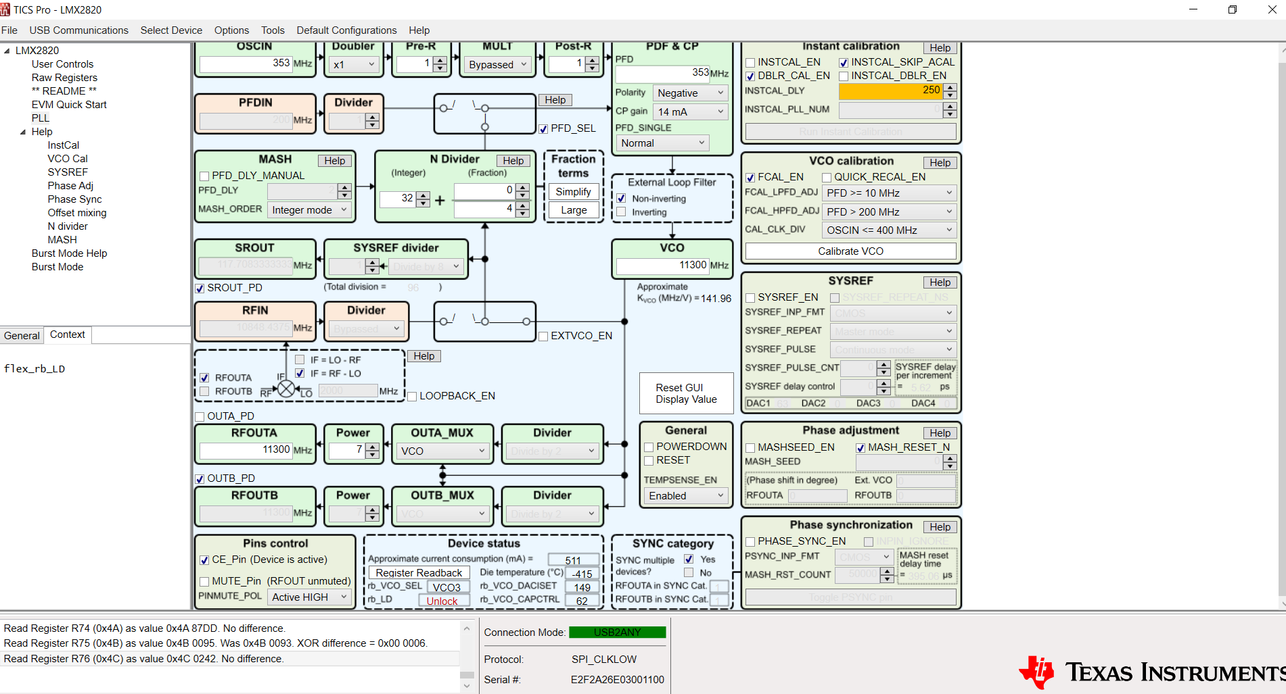Open the Doubler x1 dropdown
Viewport: 1286px width, 694px height.
pos(354,65)
